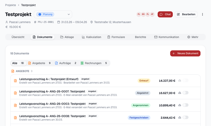Open the Ablage tab
The height and width of the screenshot is (126, 211).
[x=67, y=37]
